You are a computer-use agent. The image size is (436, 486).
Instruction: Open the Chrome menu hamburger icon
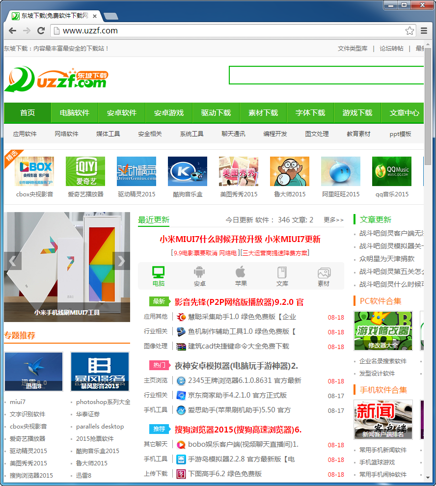click(x=424, y=31)
